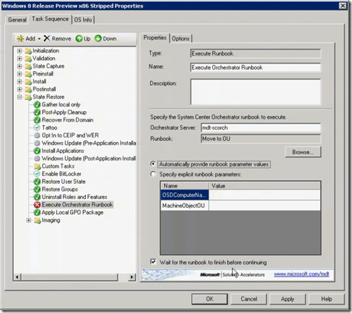Open the www.microsoft.com/mdt link

point(302,274)
